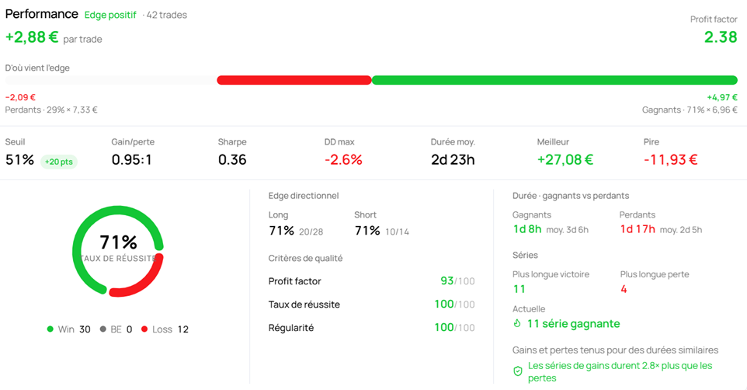Click the red Loss legend dot

[144, 329]
